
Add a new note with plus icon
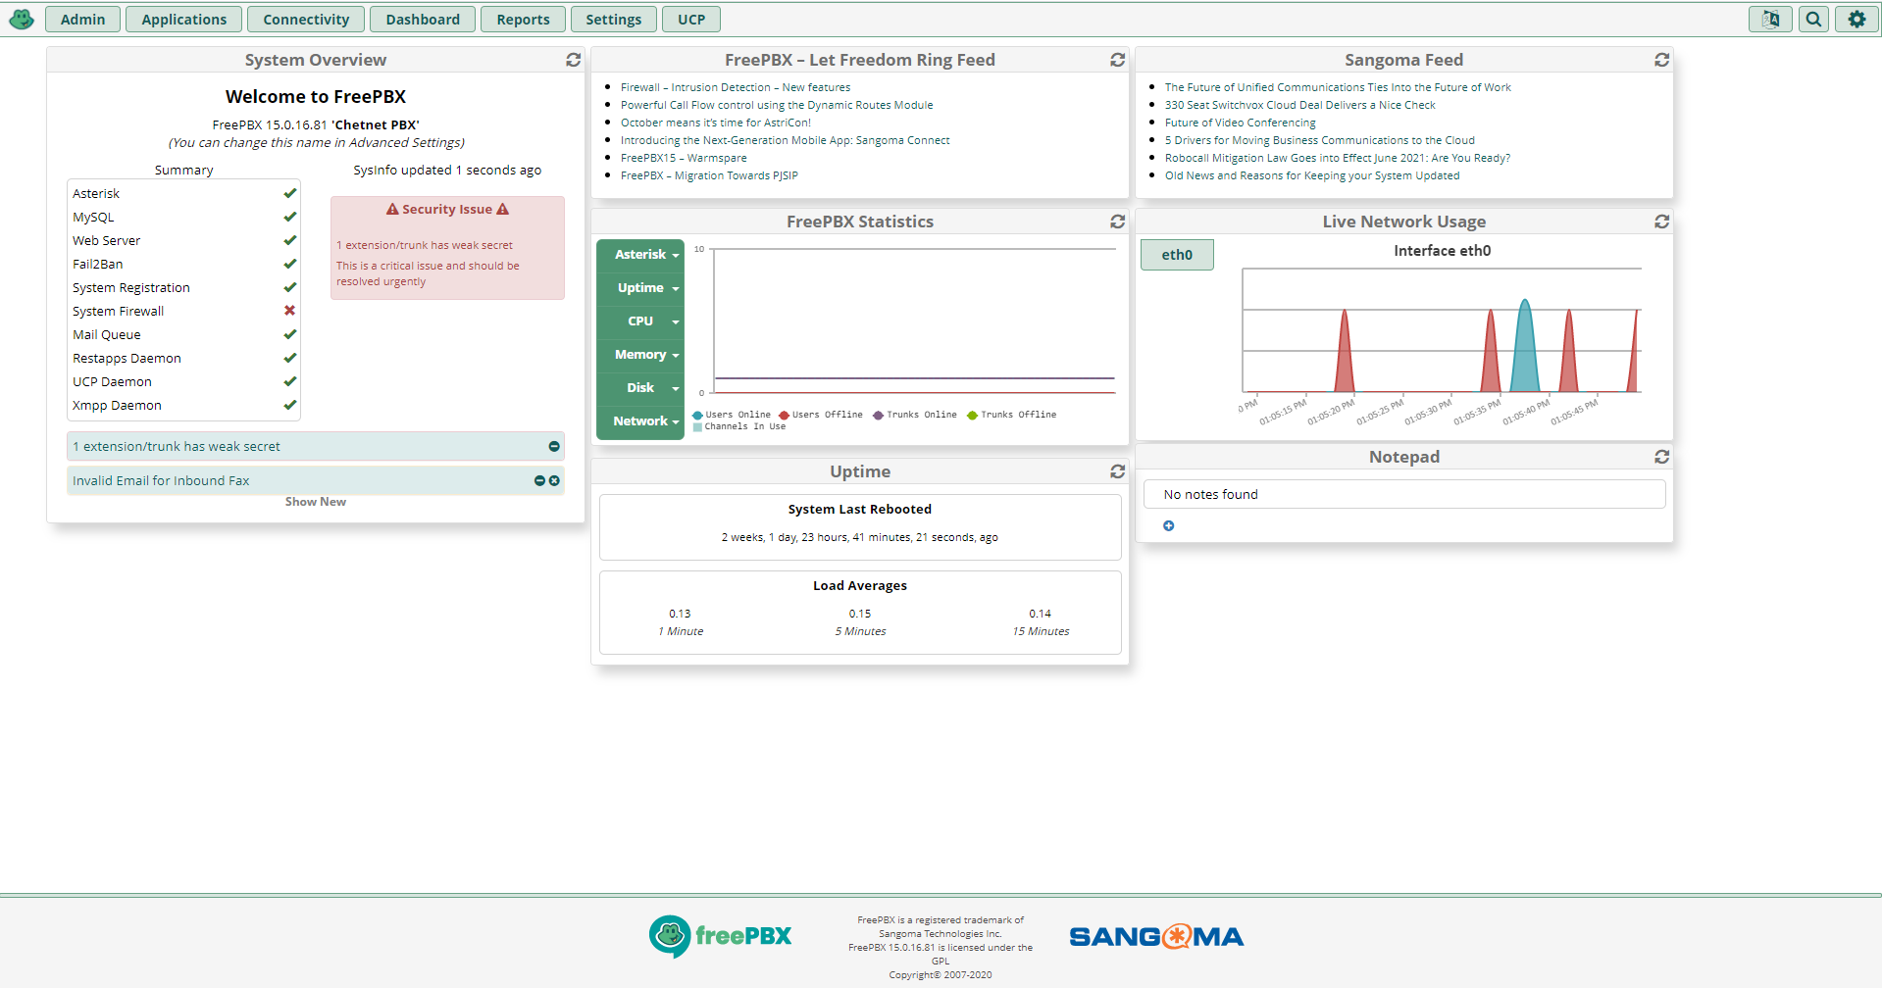(x=1168, y=526)
